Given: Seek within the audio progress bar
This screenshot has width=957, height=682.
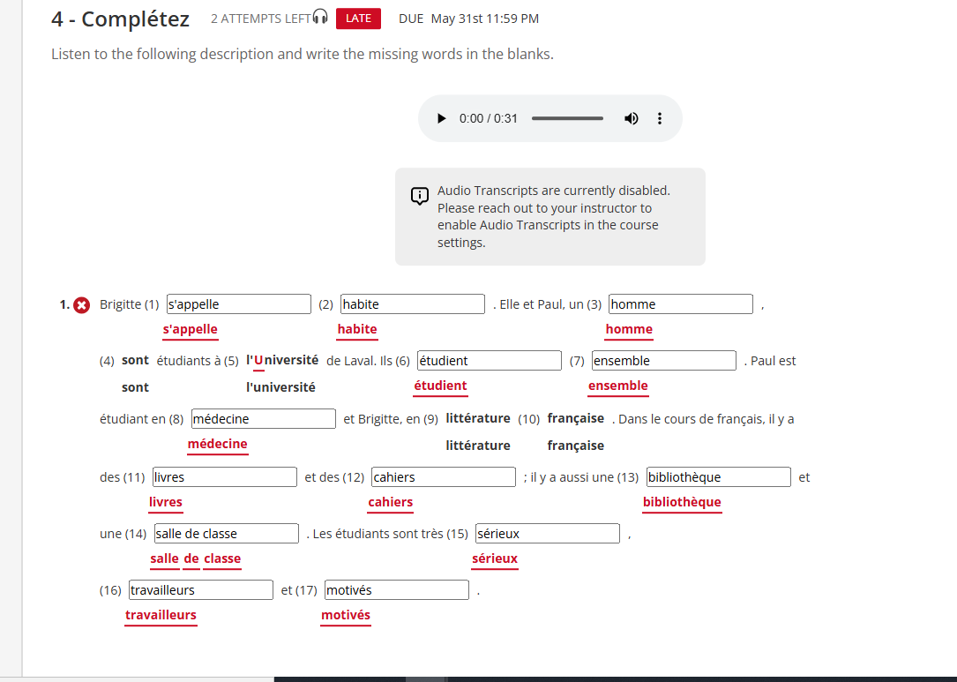Looking at the screenshot, I should click(567, 118).
